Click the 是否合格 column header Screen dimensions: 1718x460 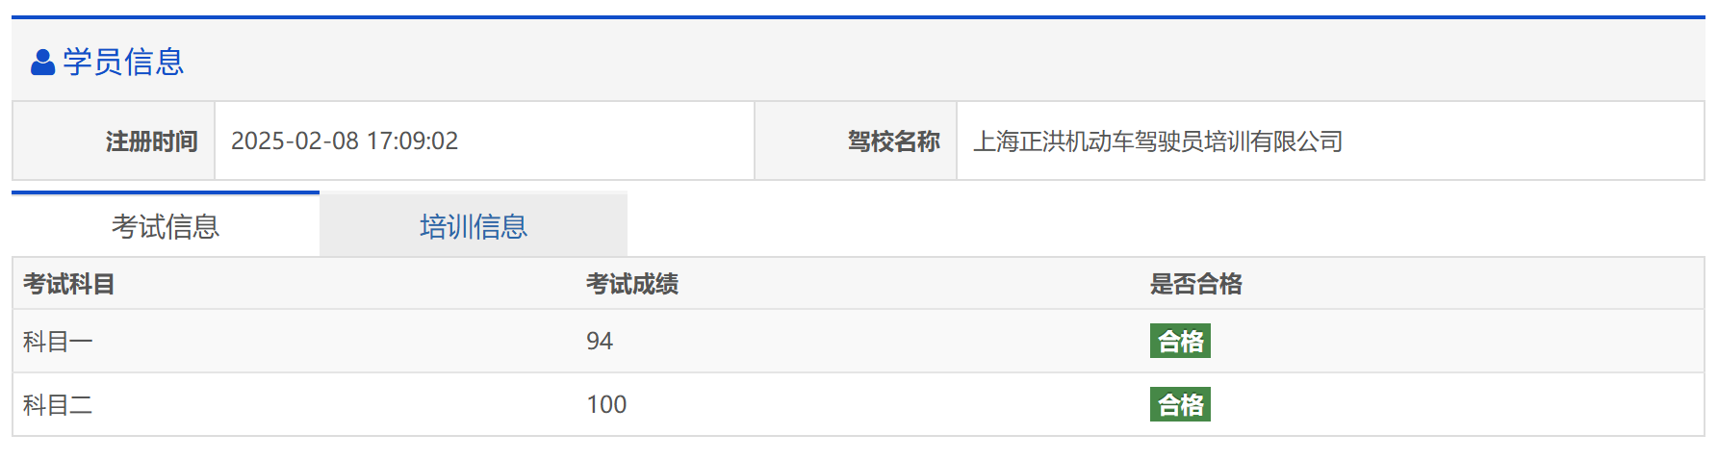(1196, 284)
